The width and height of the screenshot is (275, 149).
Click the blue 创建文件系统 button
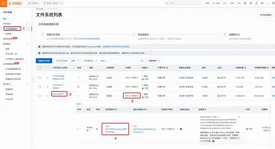pyautogui.click(x=44, y=61)
